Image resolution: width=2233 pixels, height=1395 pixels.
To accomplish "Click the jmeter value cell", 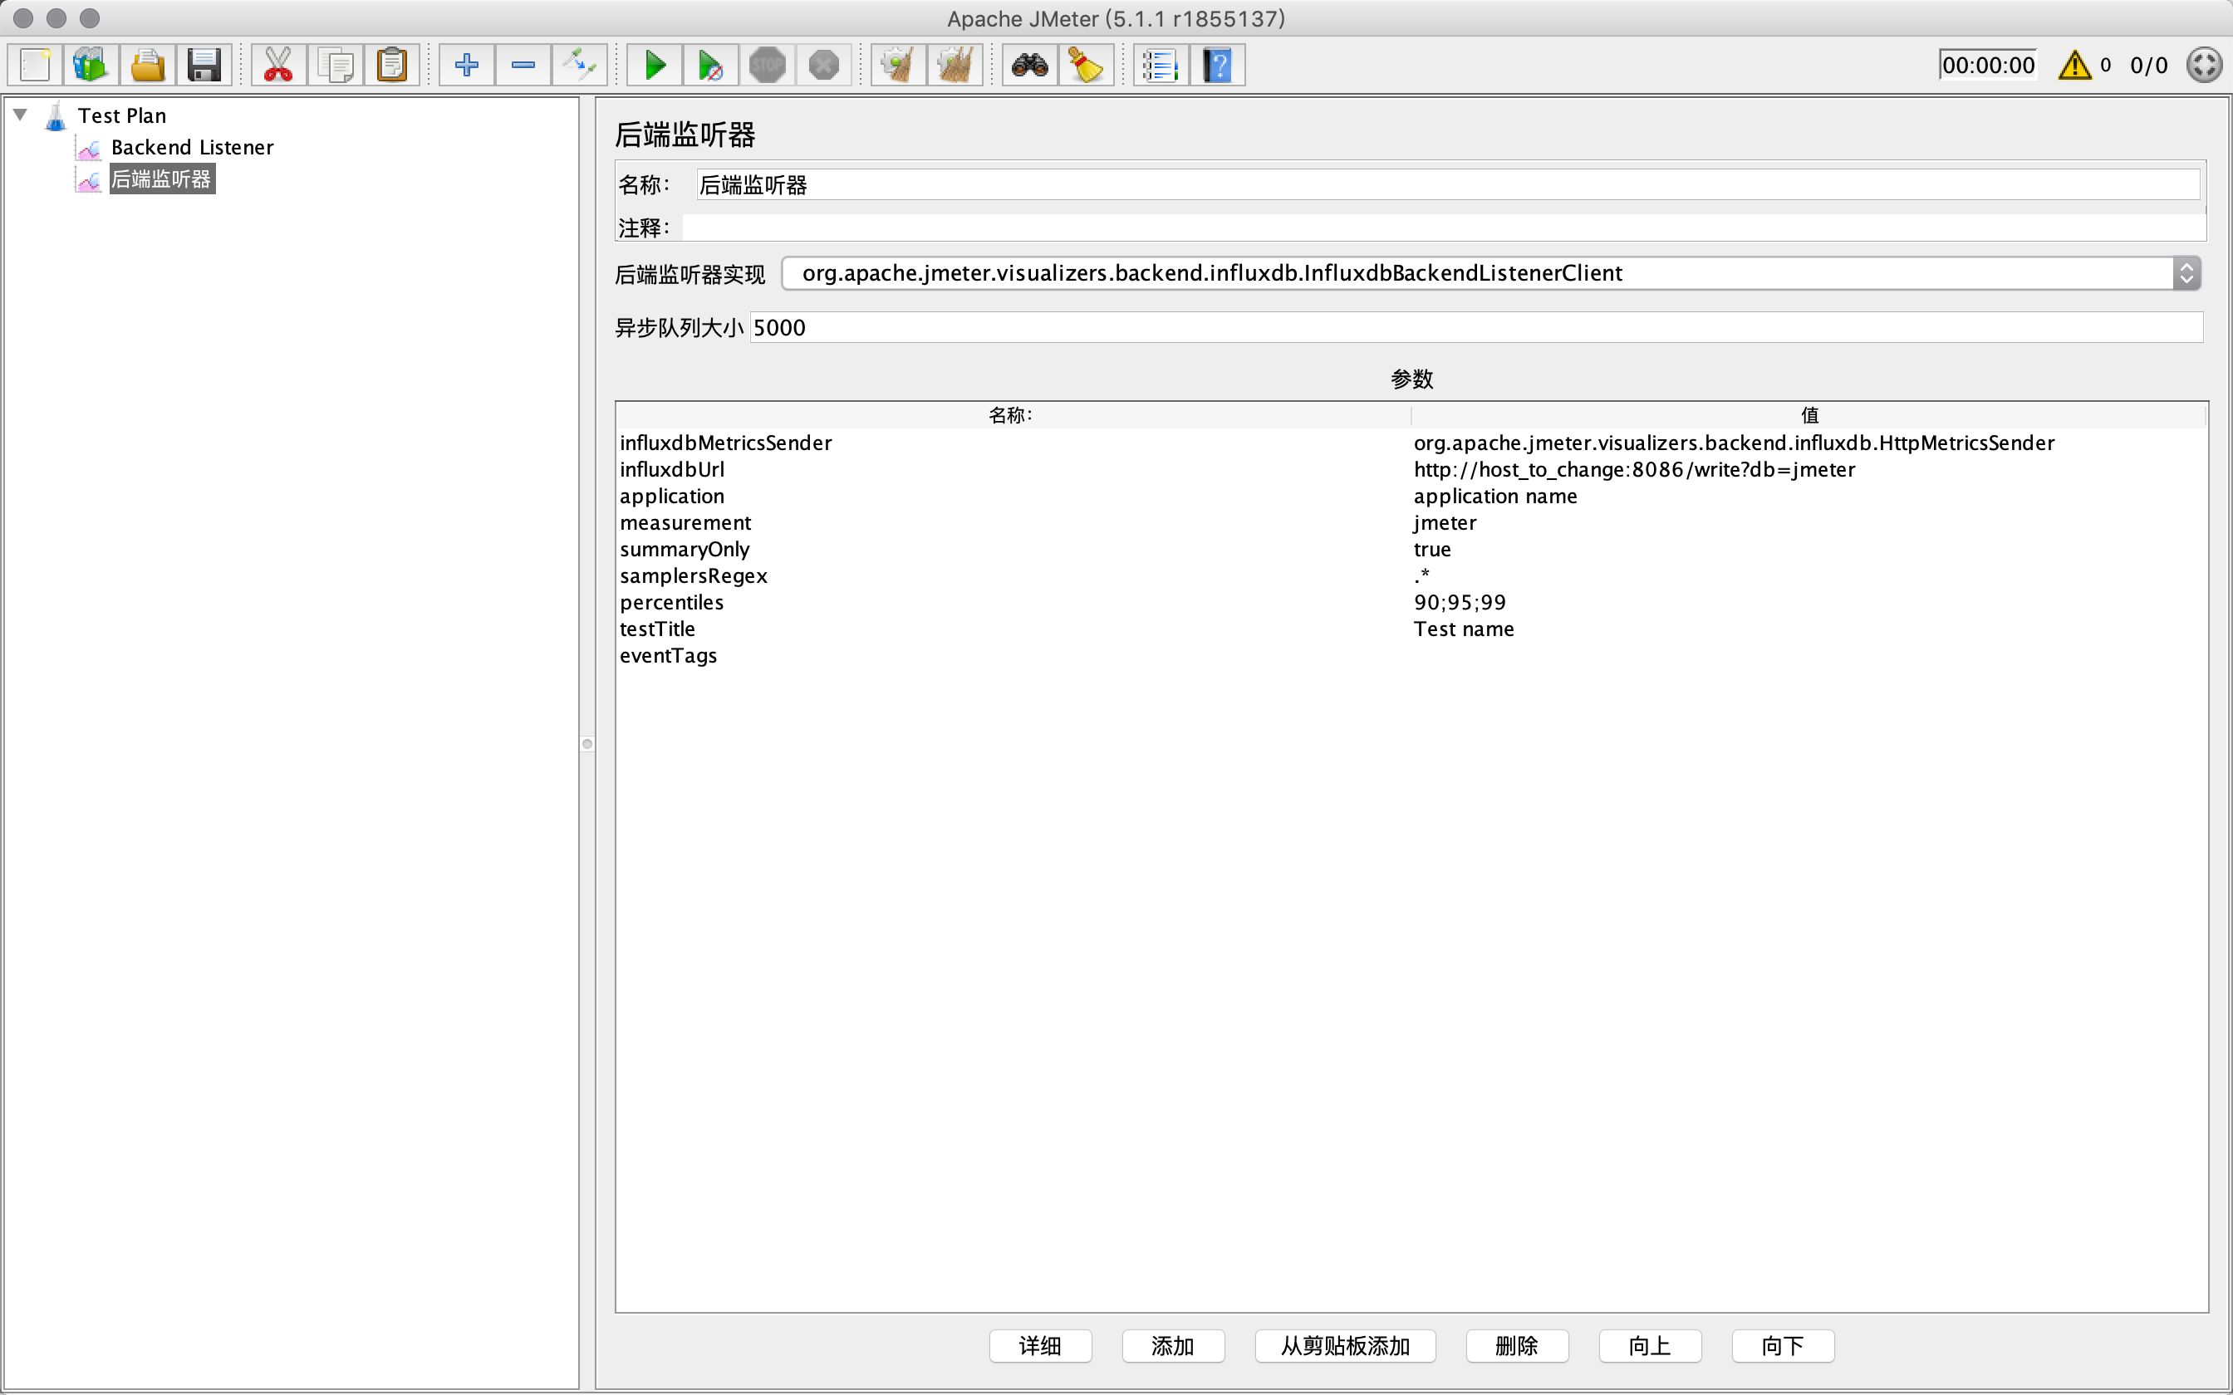I will [x=1808, y=523].
